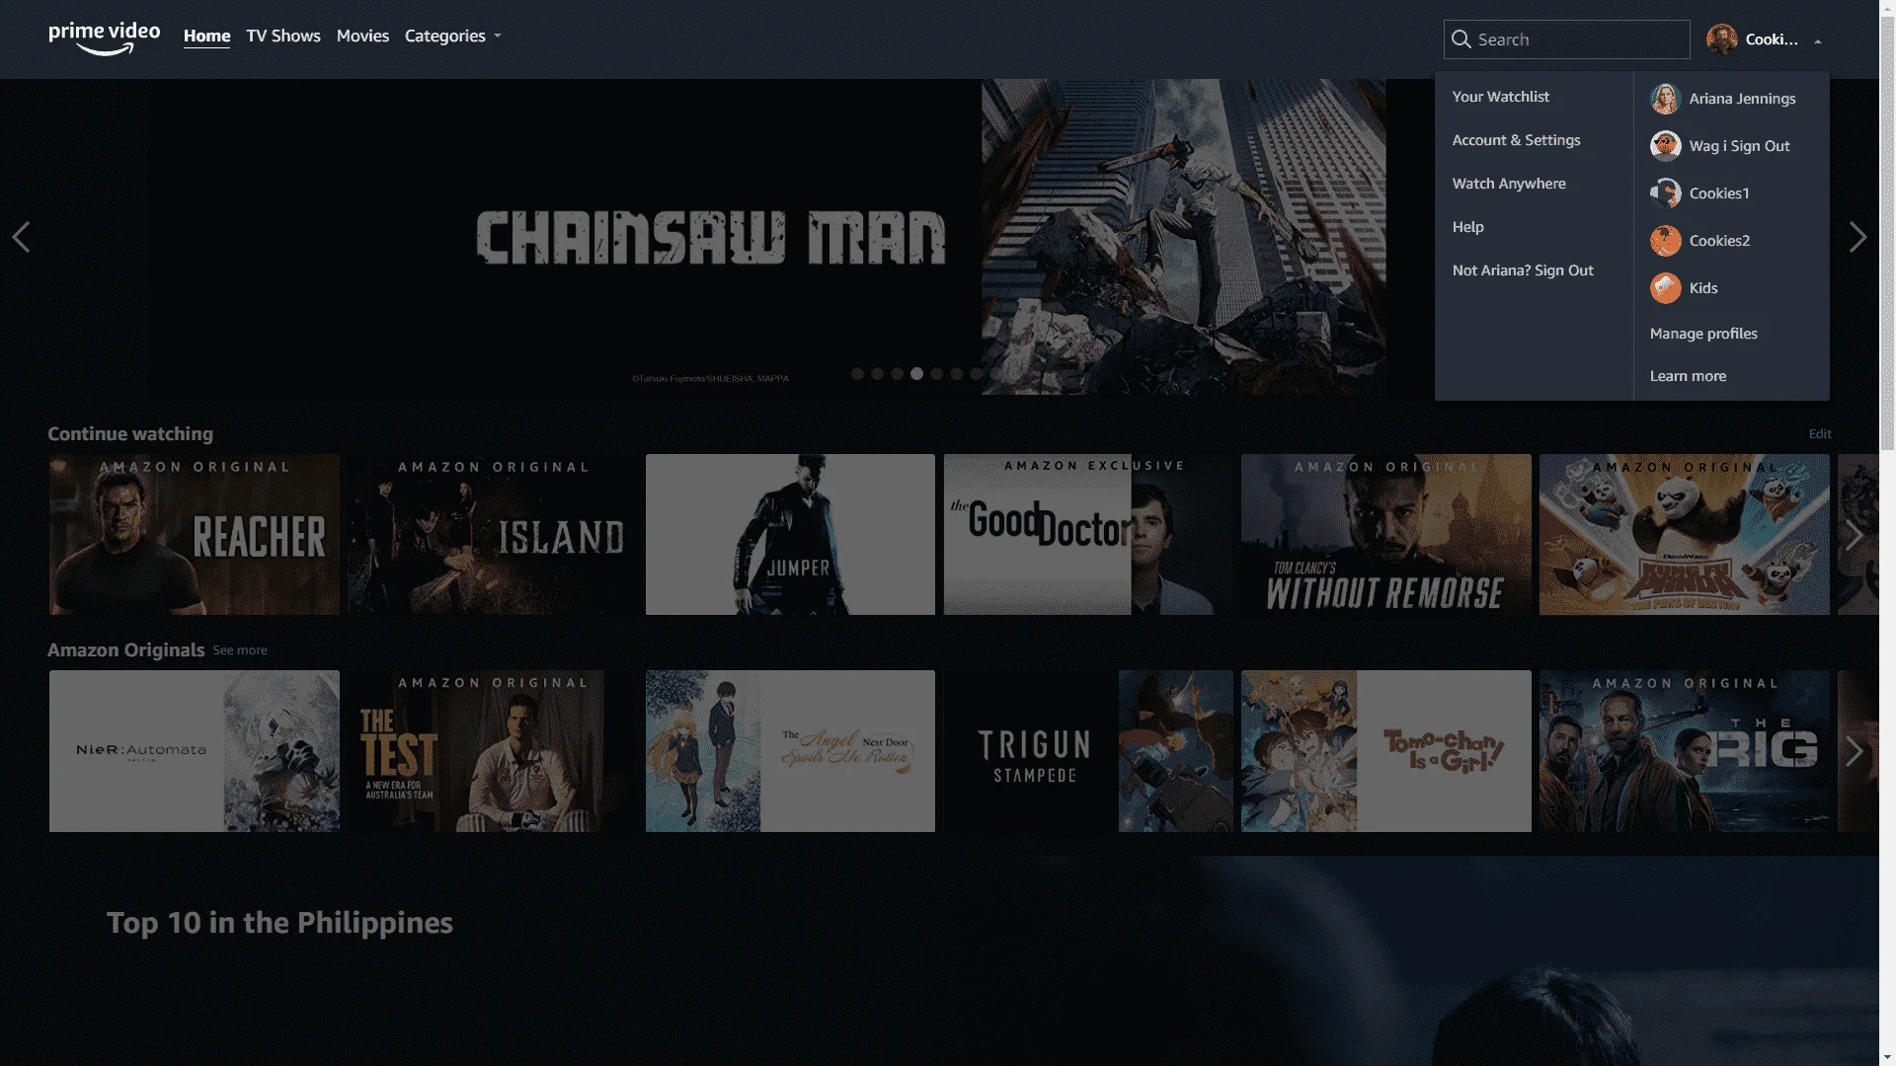Open the Help menu item

tap(1467, 227)
